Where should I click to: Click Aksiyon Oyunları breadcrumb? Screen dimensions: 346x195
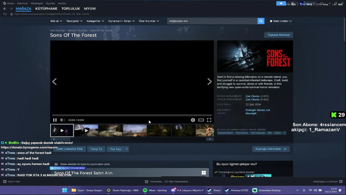coord(77,31)
